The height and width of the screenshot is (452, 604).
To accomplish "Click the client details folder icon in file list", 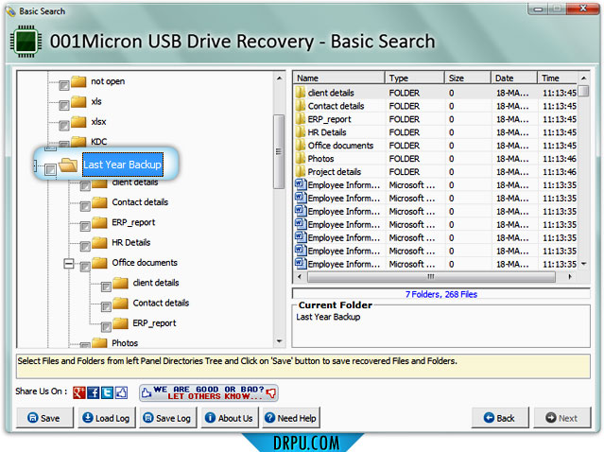I will [x=301, y=93].
